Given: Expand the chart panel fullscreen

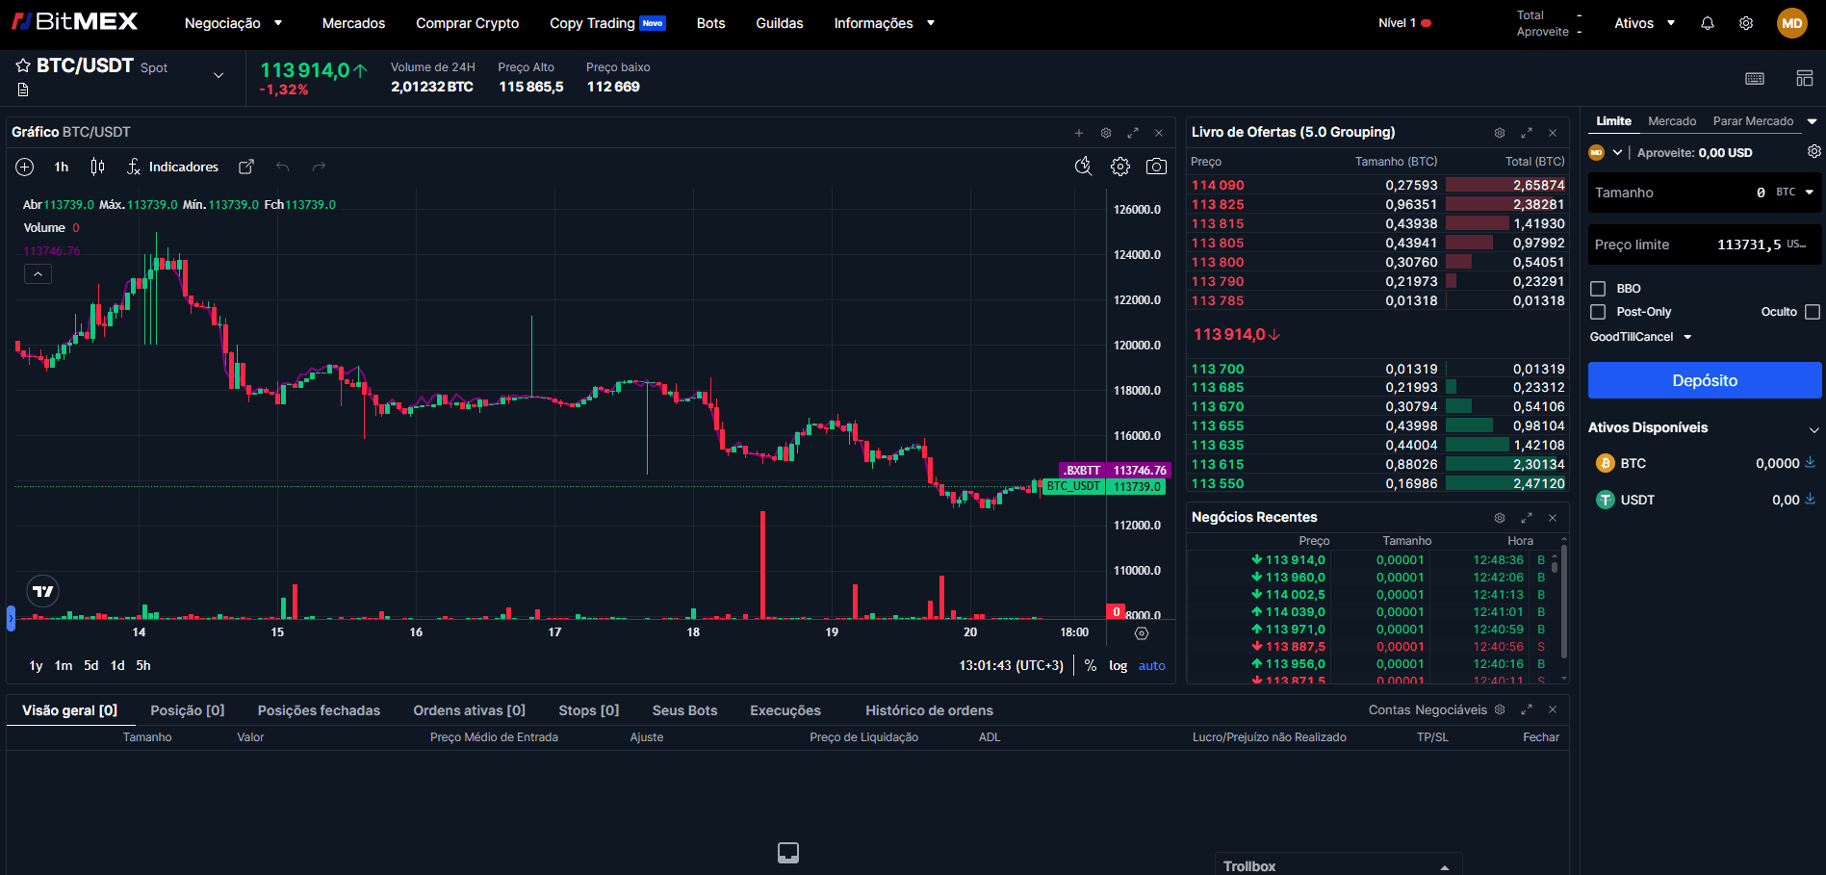Looking at the screenshot, I should 1133,133.
